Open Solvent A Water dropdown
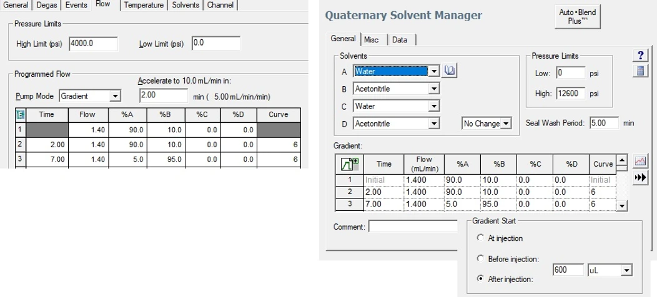Screen dimensions: 657x297 click(x=433, y=71)
